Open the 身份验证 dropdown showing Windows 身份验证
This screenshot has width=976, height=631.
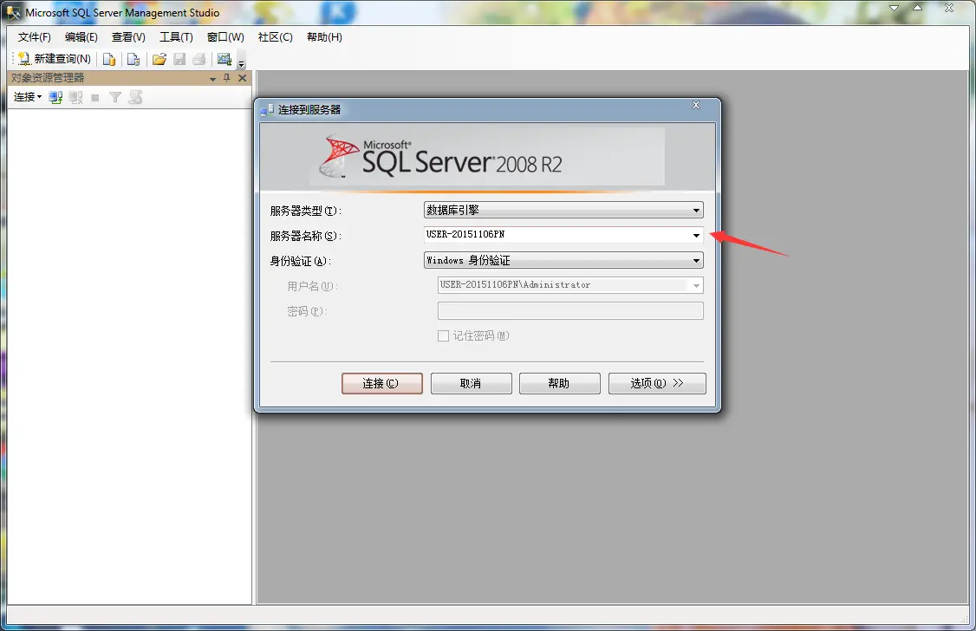pos(563,260)
